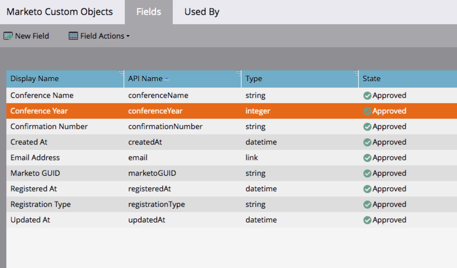Viewport: 457px width, 268px height.
Task: Select the Marketo GUID field
Action: [35, 173]
